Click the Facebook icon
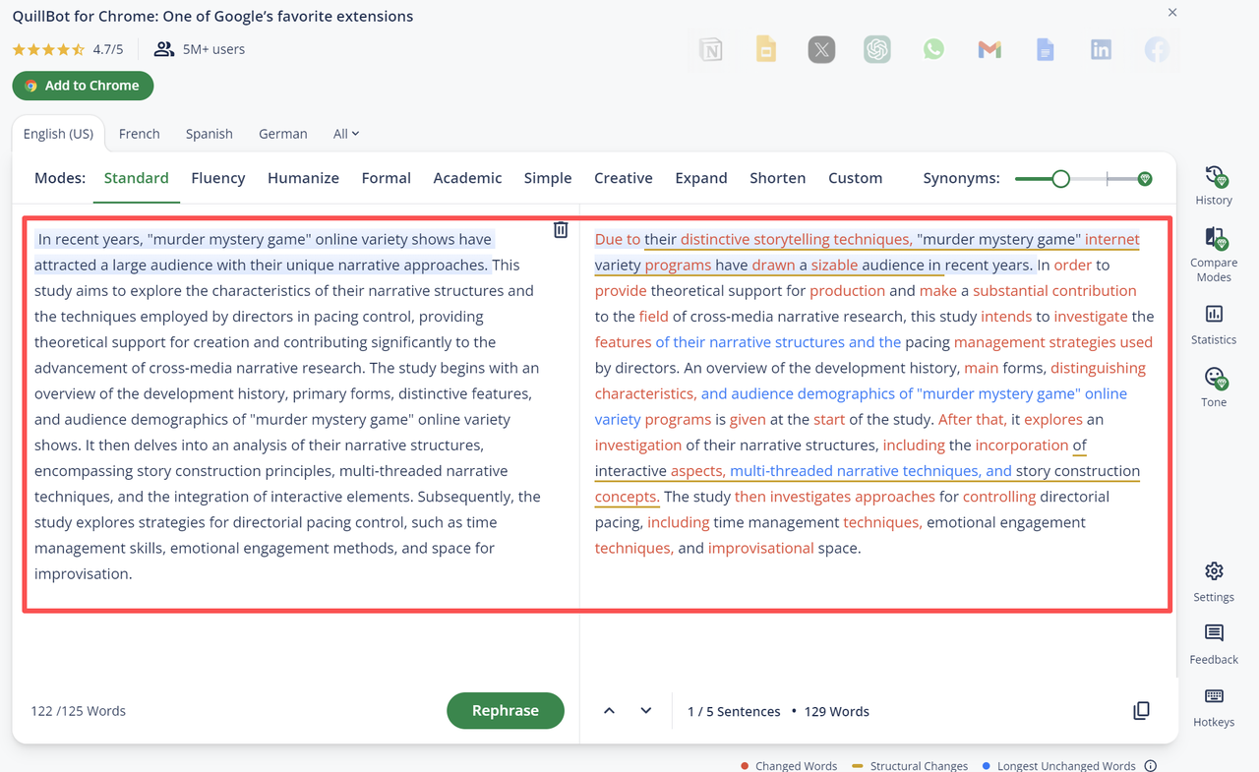Image resolution: width=1259 pixels, height=772 pixels. [x=1157, y=49]
